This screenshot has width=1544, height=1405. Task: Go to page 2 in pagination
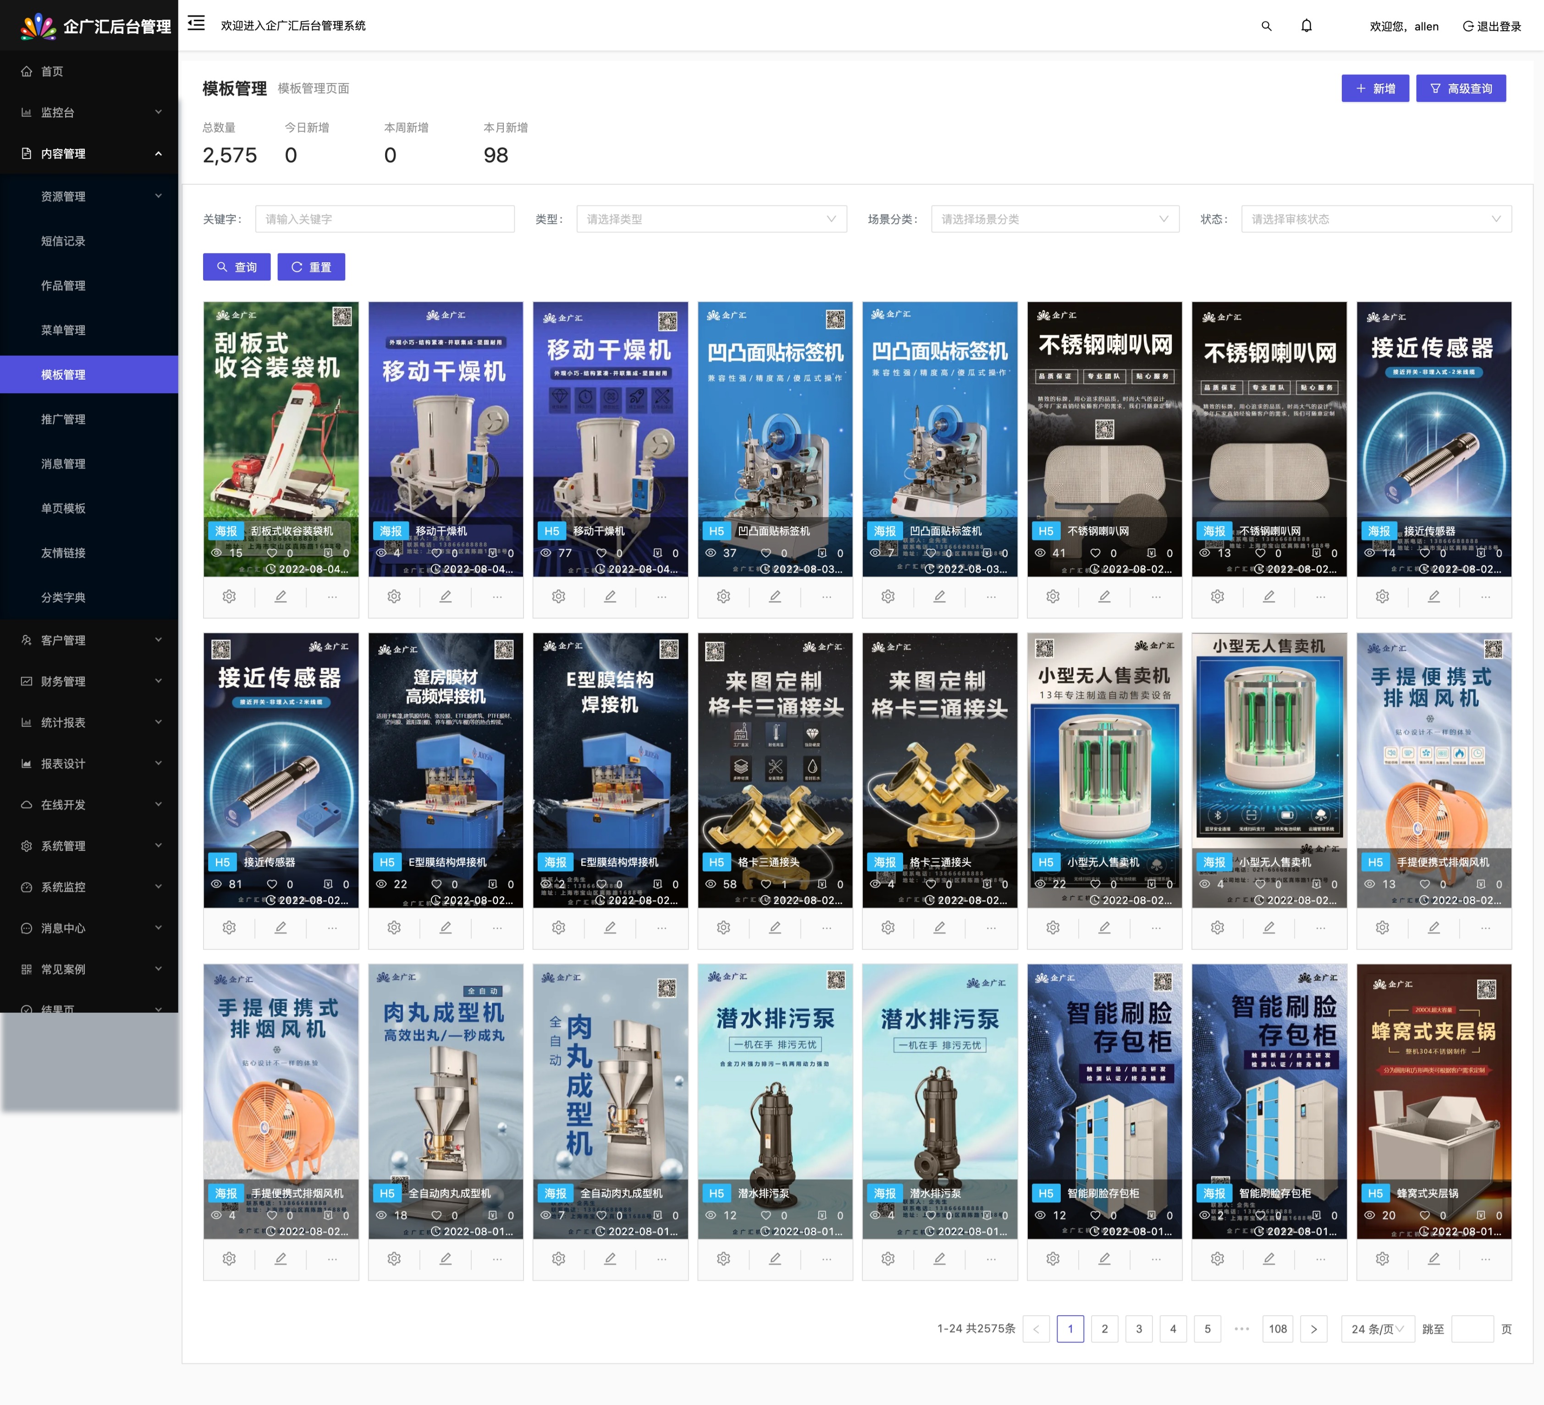(1104, 1329)
